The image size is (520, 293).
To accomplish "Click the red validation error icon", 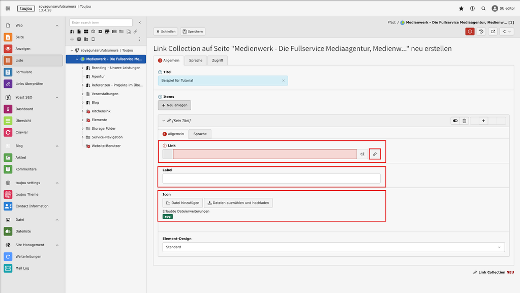I will click(470, 32).
